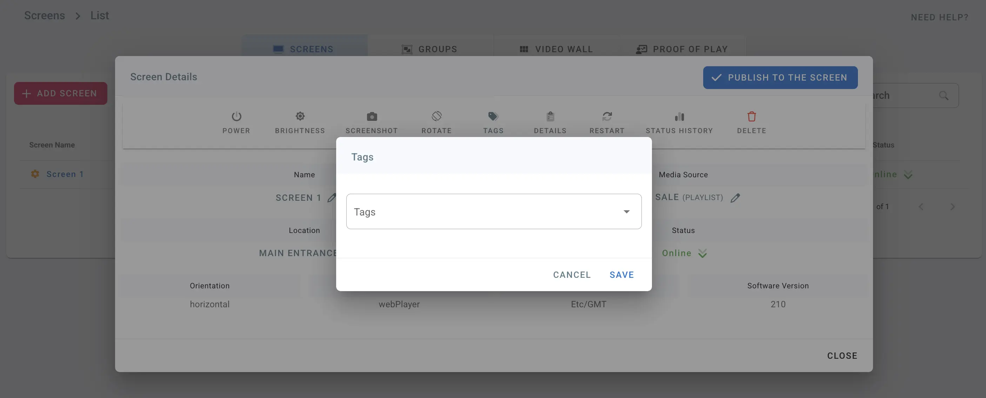
Task: Expand the status chevron in the screen list row
Action: 908,175
